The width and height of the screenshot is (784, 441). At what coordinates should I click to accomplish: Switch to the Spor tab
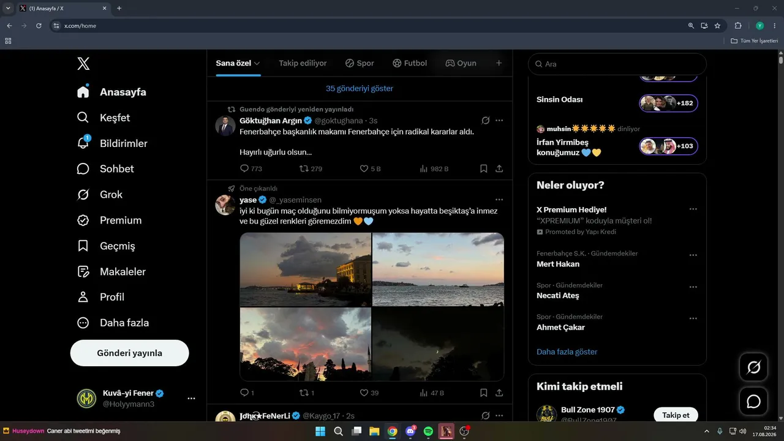360,63
